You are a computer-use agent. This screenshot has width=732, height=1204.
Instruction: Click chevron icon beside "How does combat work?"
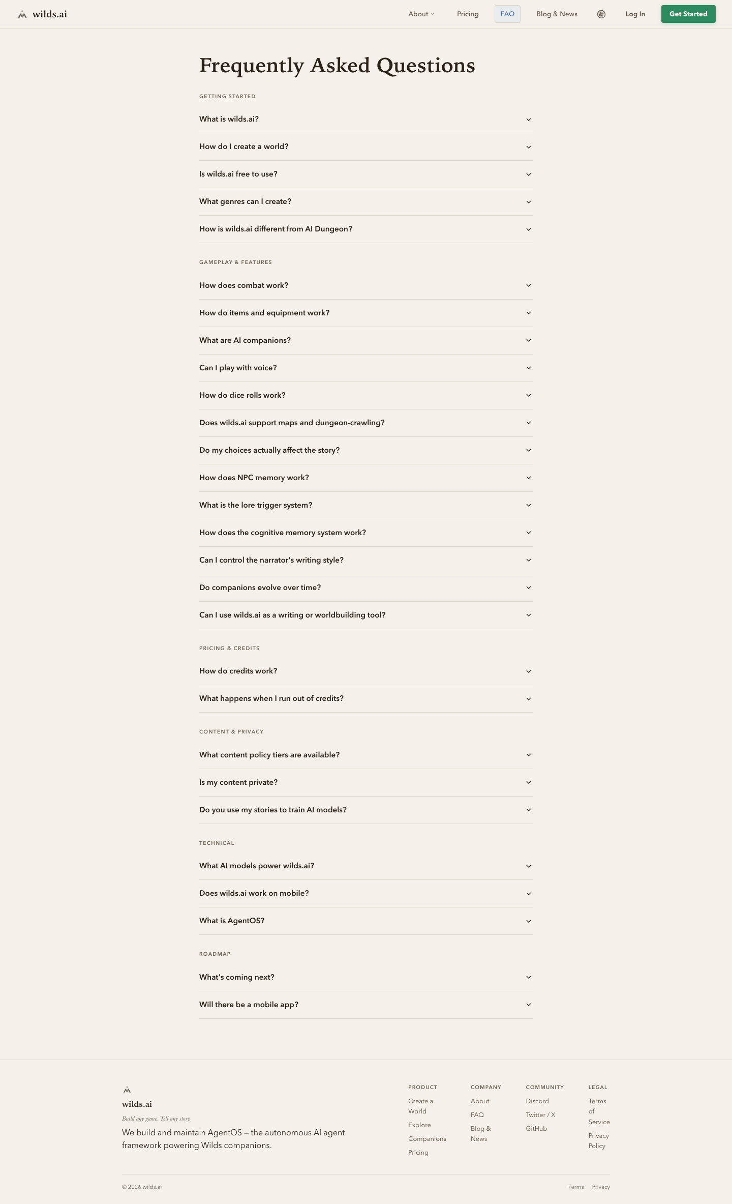(x=529, y=286)
